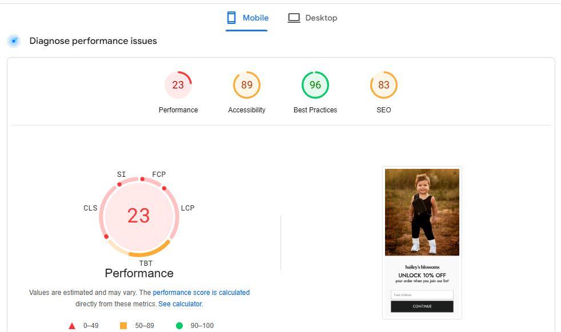This screenshot has width=561, height=332.
Task: Click the email address field in screenshot
Action: pyautogui.click(x=422, y=295)
